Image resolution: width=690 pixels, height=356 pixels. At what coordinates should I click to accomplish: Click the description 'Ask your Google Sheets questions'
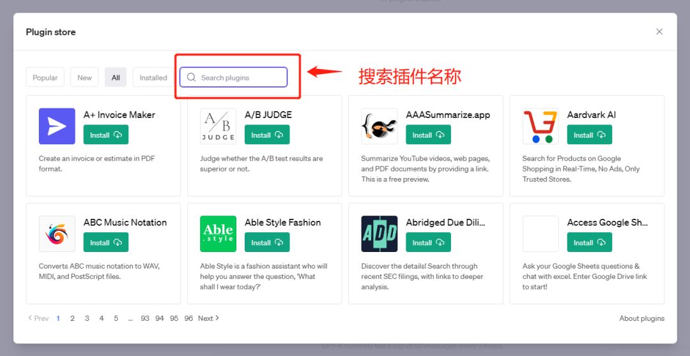pyautogui.click(x=585, y=276)
